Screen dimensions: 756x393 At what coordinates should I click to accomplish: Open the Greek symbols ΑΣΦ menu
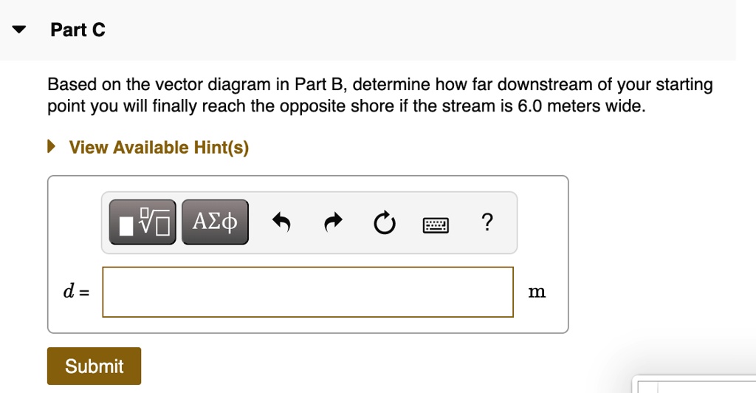215,222
